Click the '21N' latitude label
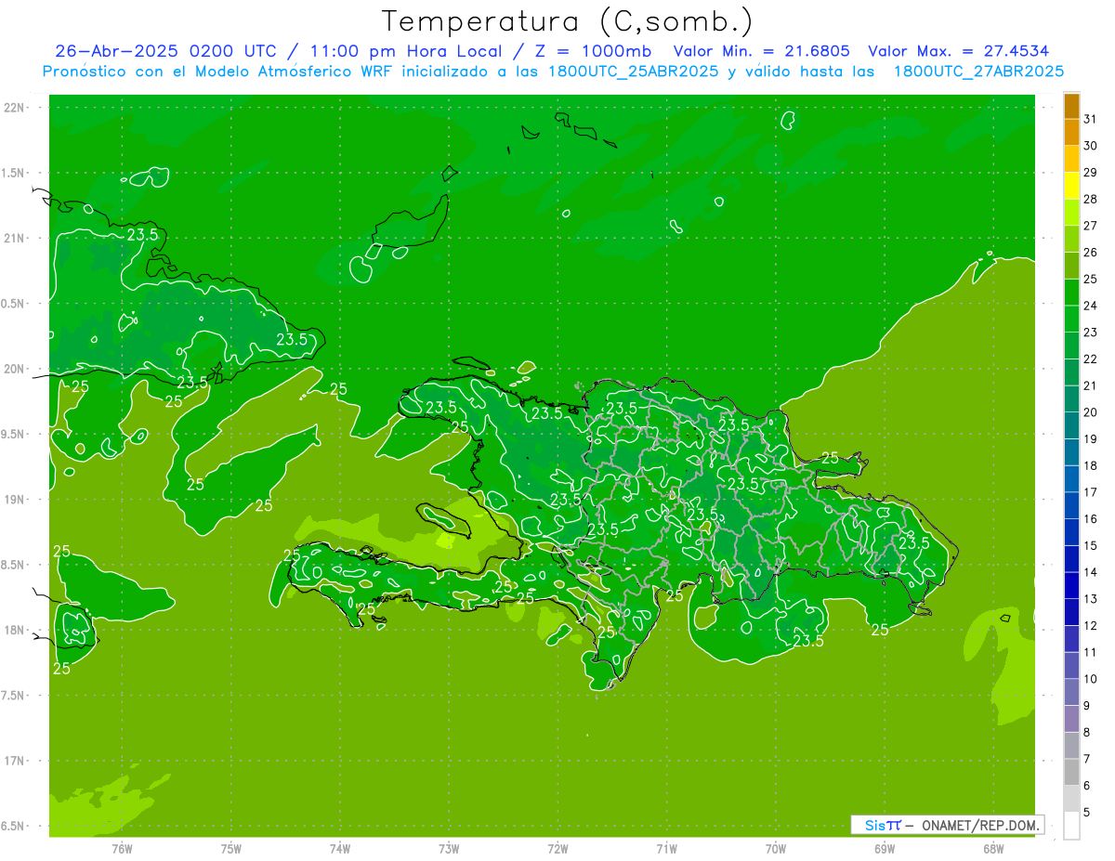This screenshot has height=861, width=1115. [x=16, y=239]
